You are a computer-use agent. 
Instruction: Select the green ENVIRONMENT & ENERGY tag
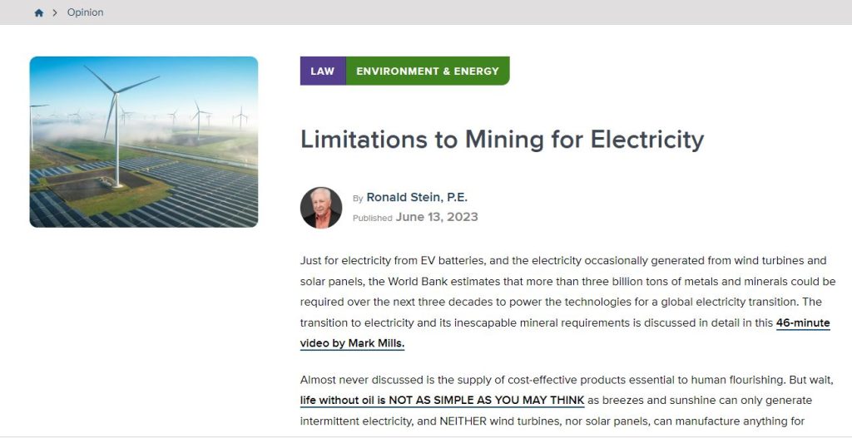[x=427, y=71]
